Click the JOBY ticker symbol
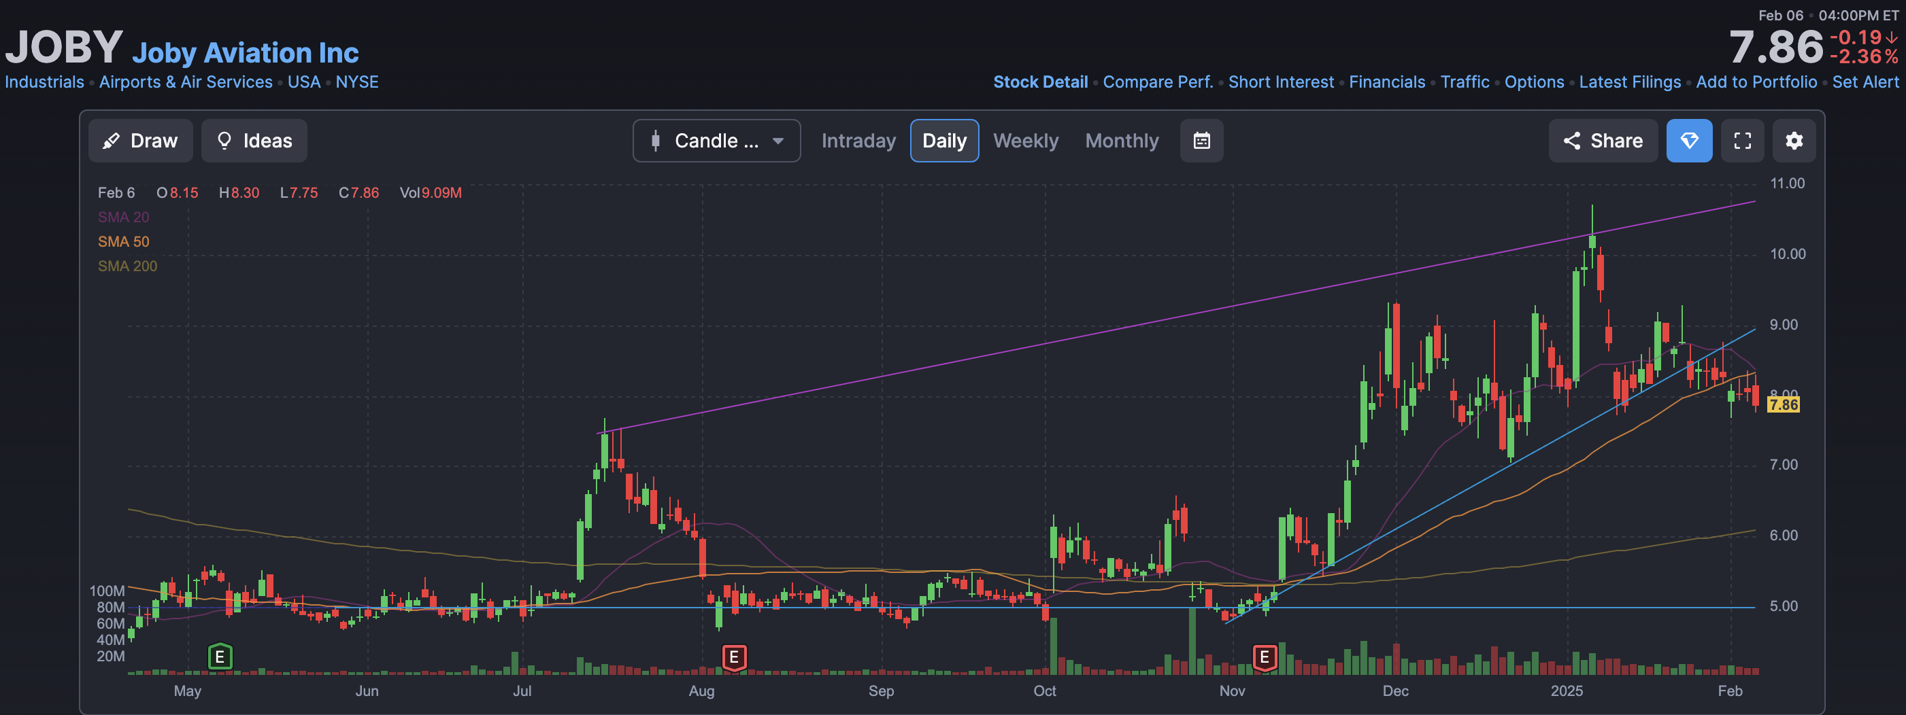 64,47
